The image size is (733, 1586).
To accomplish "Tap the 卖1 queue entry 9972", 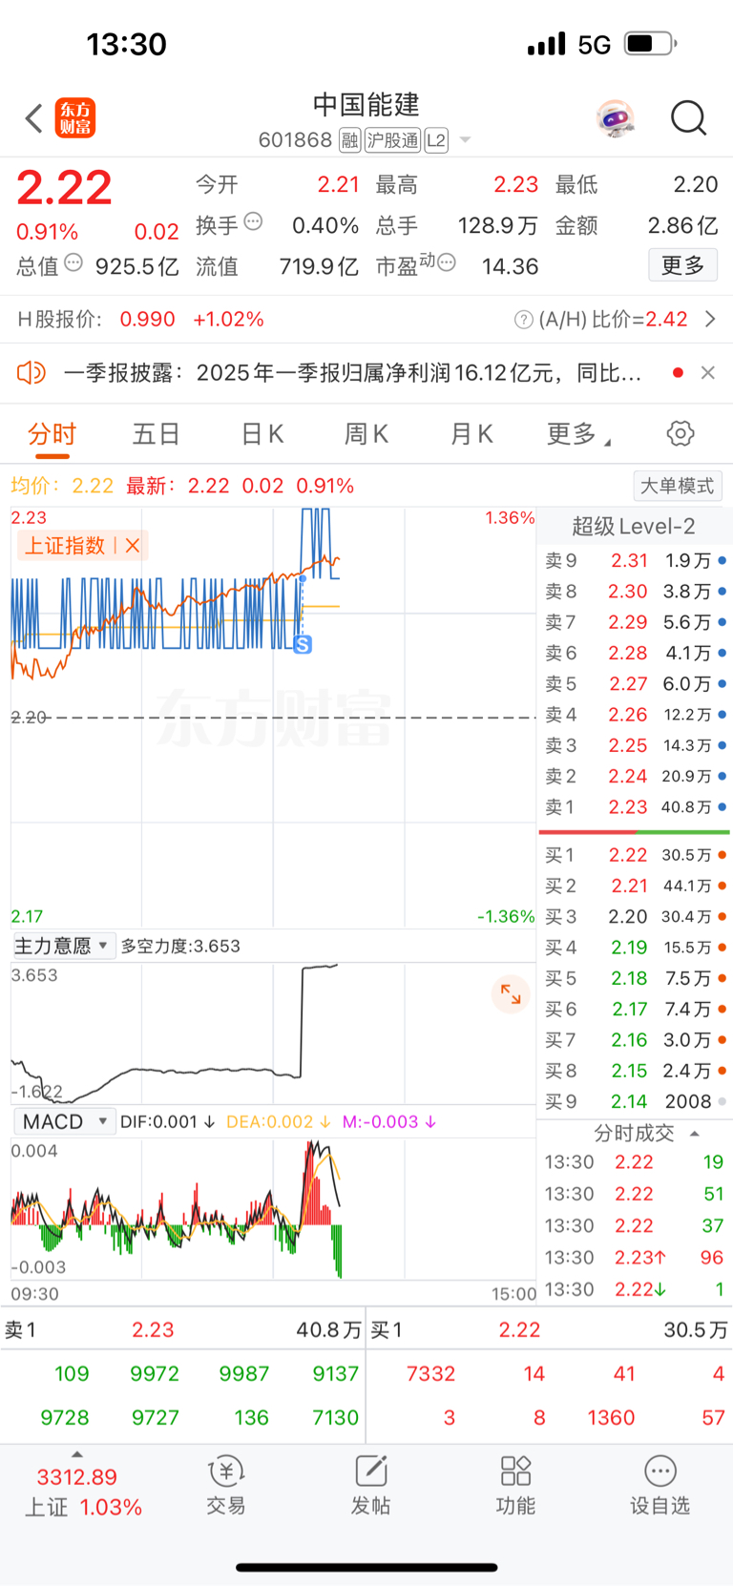I will point(155,1373).
